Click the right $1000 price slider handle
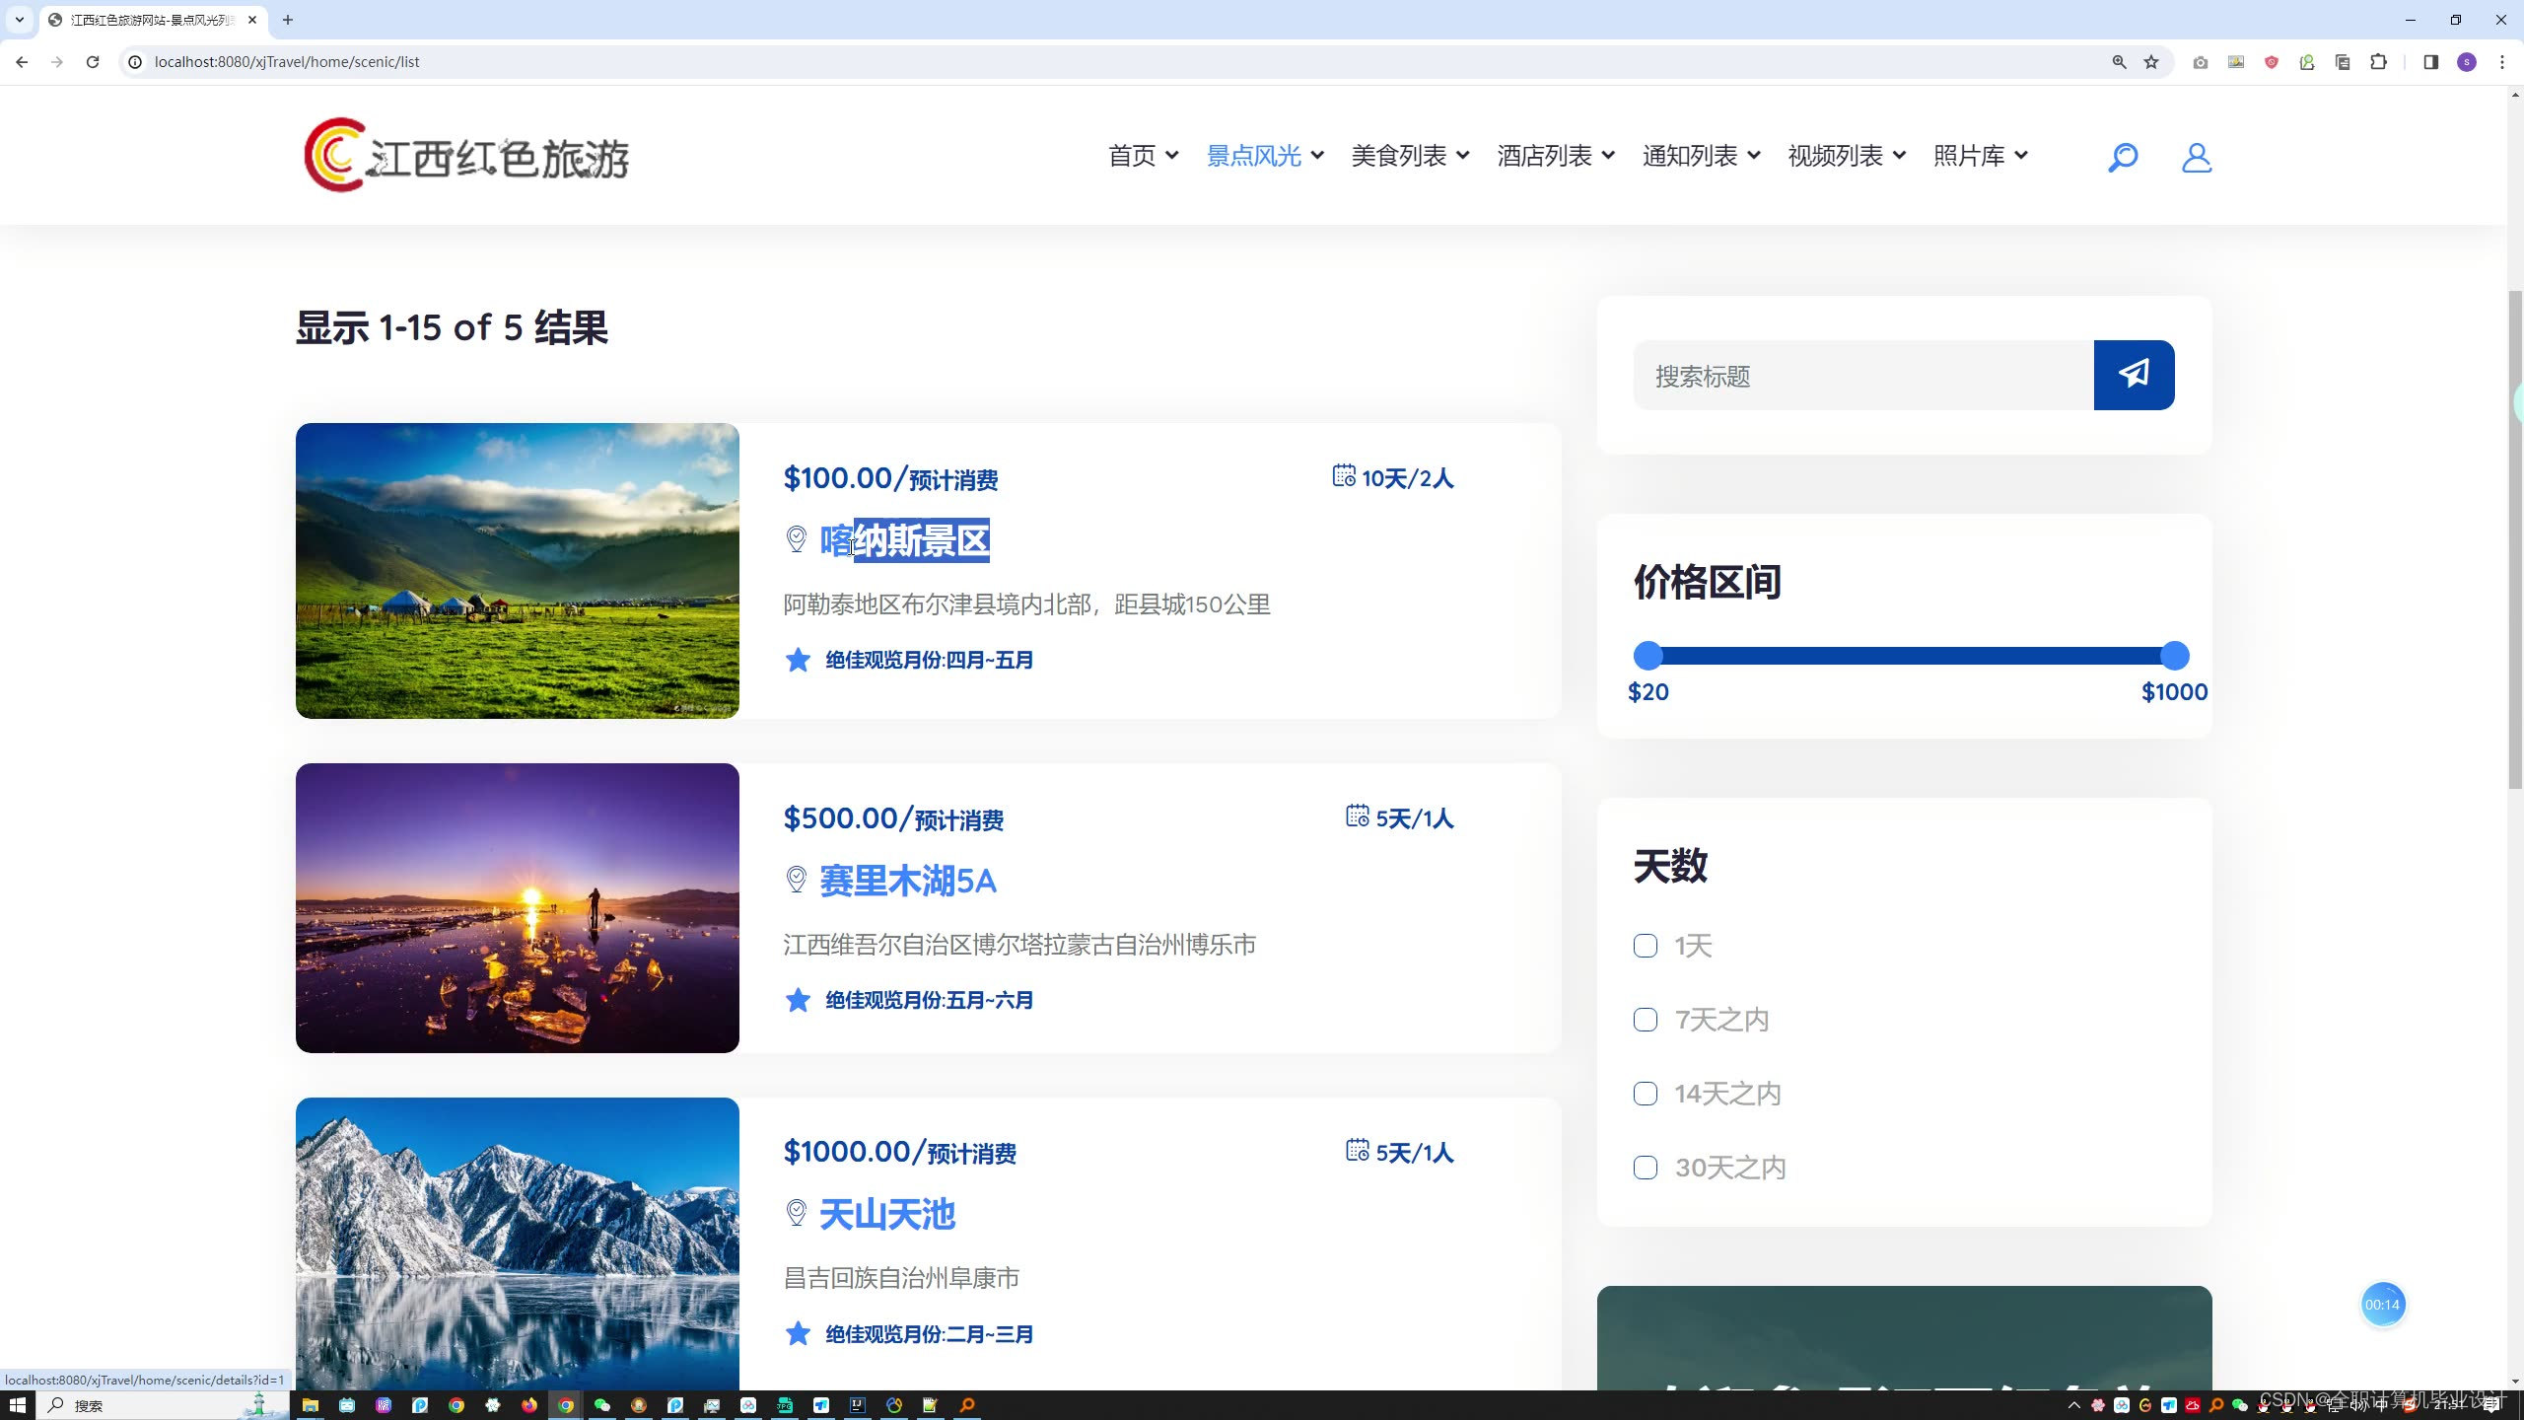Viewport: 2524px width, 1420px height. (x=2174, y=656)
